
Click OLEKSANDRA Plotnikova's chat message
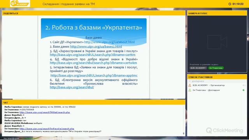(23, 123)
